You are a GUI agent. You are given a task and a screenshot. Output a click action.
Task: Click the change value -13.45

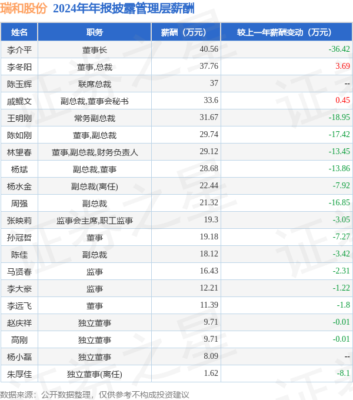coord(339,151)
